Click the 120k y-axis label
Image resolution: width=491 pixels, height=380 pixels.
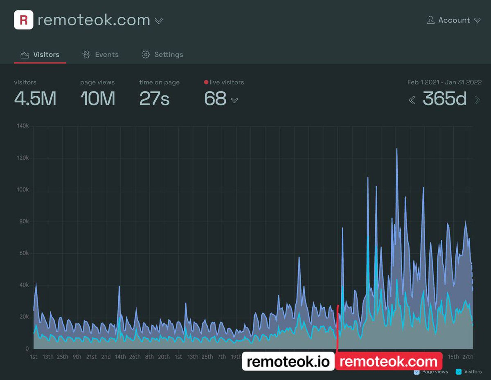(22, 158)
